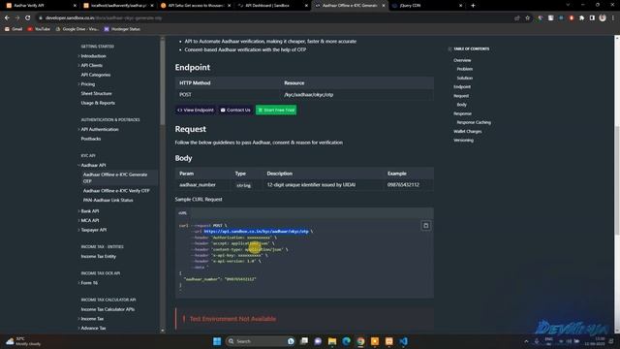Open Google Chrome from the taskbar
Viewport: 620px width, 349px height.
tap(360, 341)
